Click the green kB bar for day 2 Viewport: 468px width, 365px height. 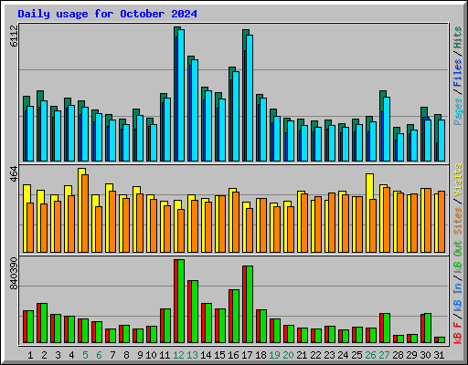[44, 323]
